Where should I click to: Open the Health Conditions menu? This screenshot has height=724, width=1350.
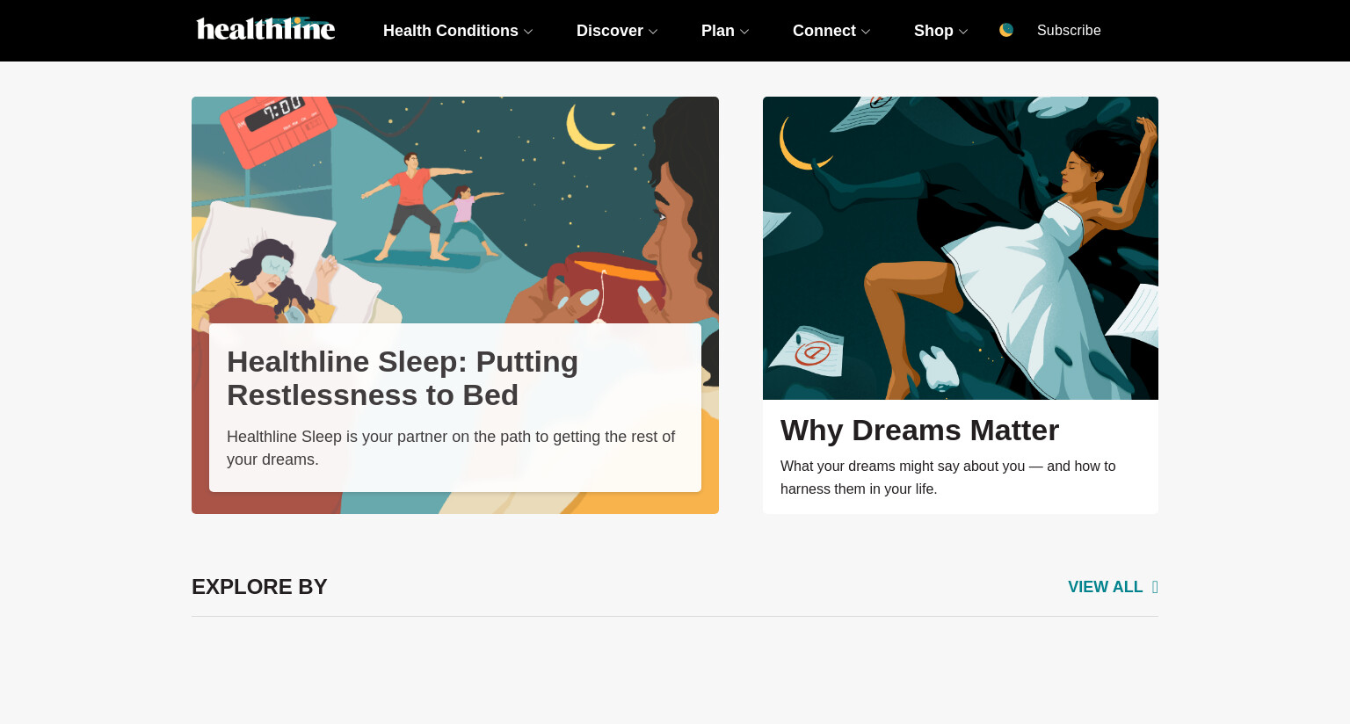point(451,31)
